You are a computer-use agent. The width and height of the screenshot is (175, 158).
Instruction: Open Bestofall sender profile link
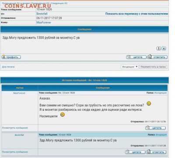tap(42, 14)
